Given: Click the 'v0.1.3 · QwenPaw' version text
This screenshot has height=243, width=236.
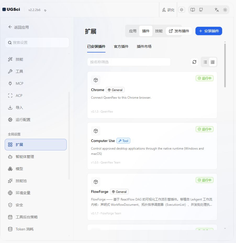Looking at the screenshot, I should pos(102,112).
